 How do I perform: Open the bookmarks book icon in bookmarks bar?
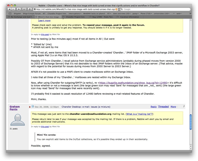(10, 13)
